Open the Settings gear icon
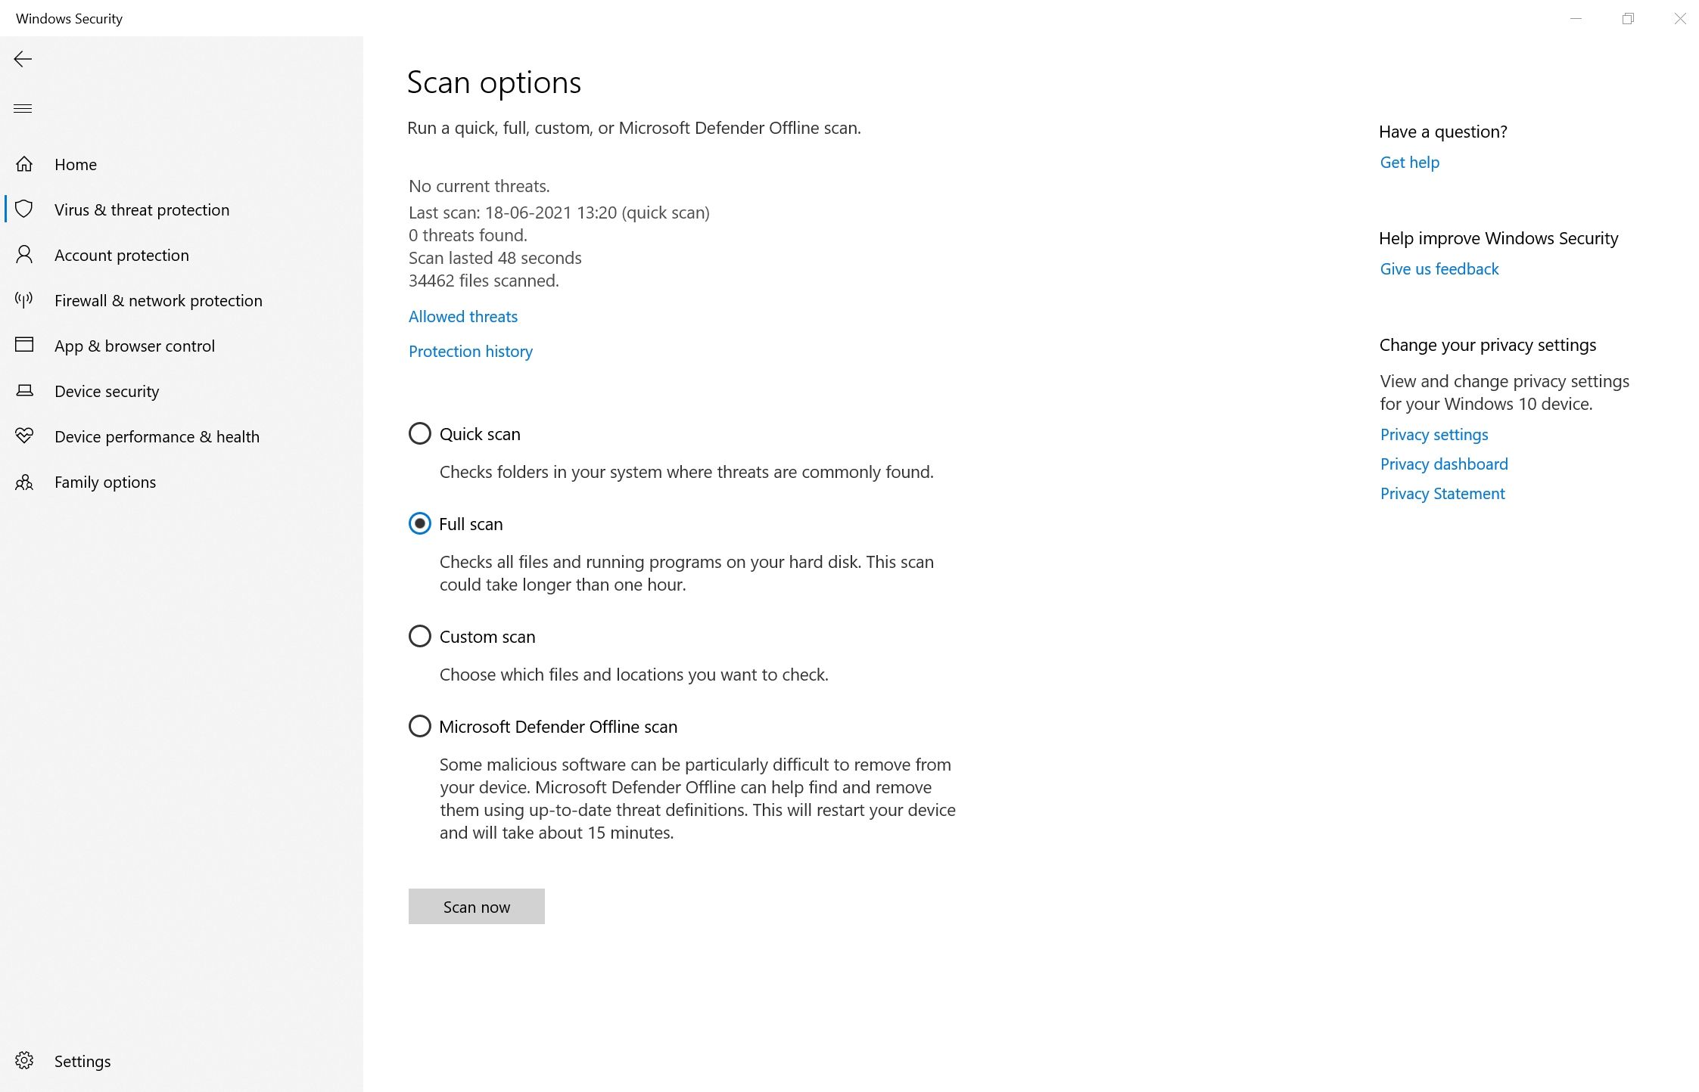The width and height of the screenshot is (1699, 1092). click(24, 1061)
